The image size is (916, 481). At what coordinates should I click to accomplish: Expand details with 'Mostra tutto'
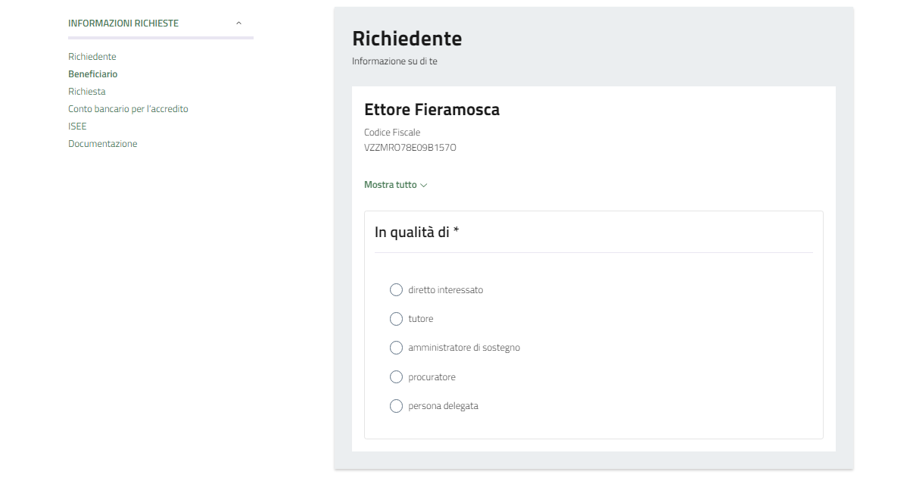[391, 185]
